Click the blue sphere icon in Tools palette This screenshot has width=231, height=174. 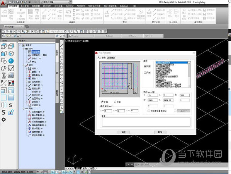(x=11, y=61)
